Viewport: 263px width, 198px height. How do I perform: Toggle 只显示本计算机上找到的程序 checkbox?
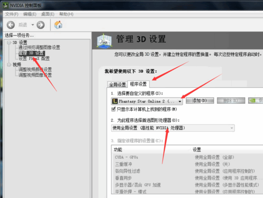(114, 109)
